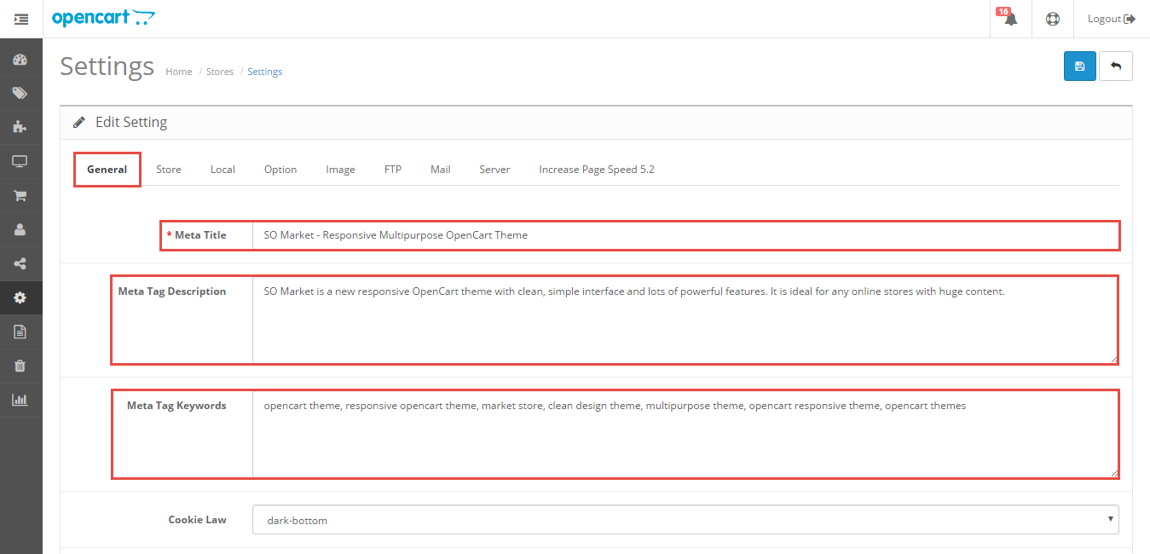
Task: Switch to the Local tab
Action: click(x=222, y=170)
